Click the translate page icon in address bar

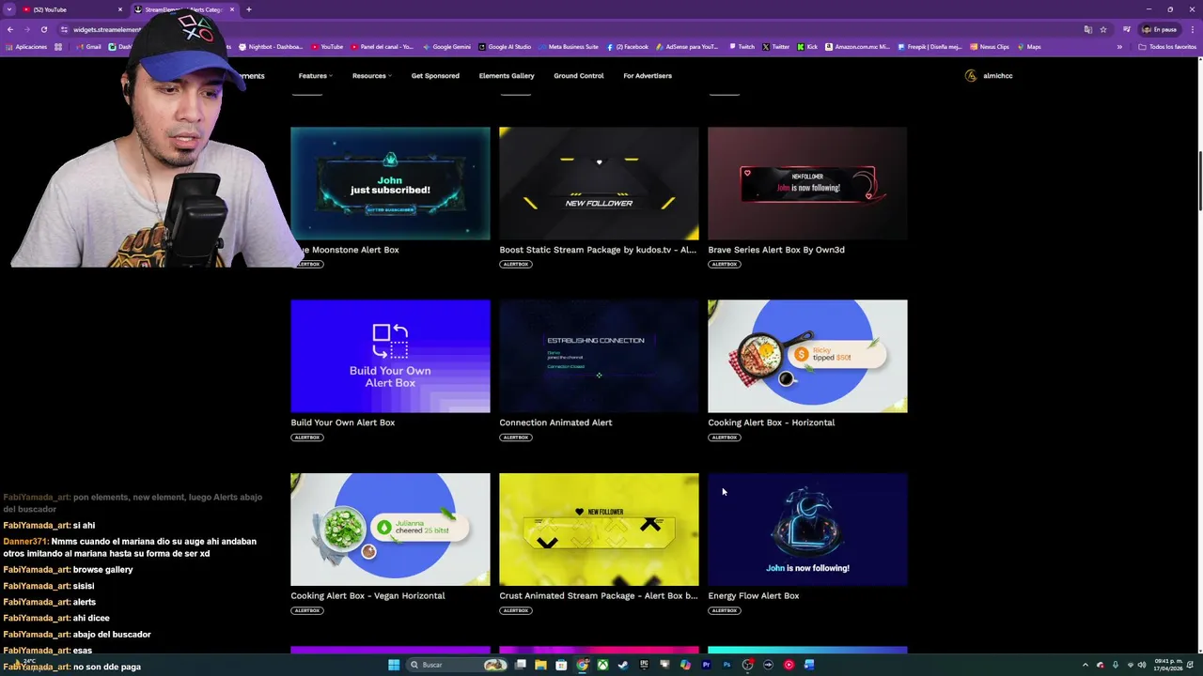tap(1087, 29)
